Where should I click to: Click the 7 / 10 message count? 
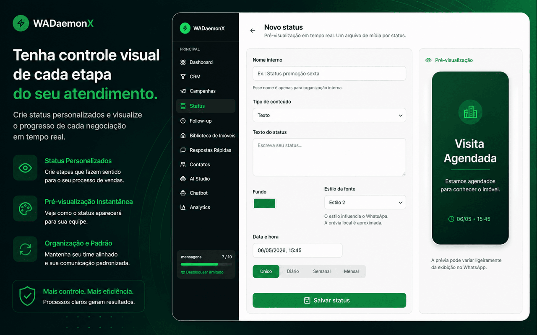click(x=227, y=257)
